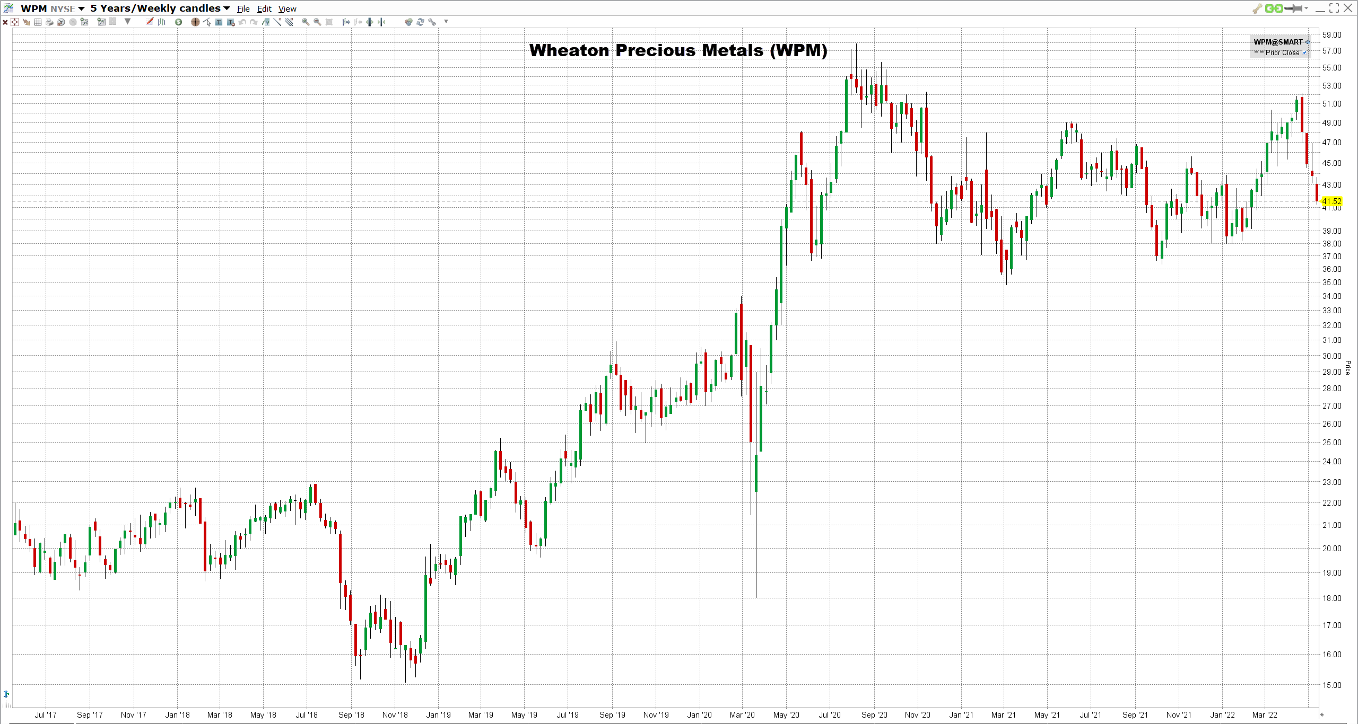The width and height of the screenshot is (1358, 724).
Task: Open the View menu
Action: pyautogui.click(x=287, y=9)
